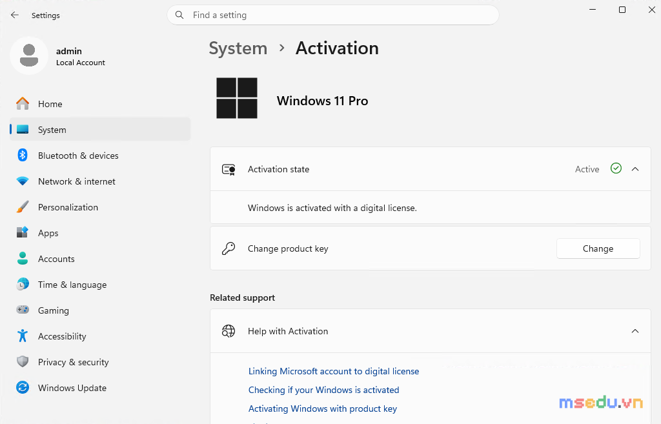Image resolution: width=661 pixels, height=424 pixels.
Task: Open Accounts settings
Action: tap(100, 259)
